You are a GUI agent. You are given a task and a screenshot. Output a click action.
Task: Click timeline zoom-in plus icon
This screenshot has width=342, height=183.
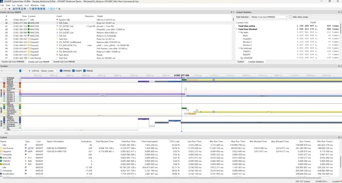tap(29, 71)
